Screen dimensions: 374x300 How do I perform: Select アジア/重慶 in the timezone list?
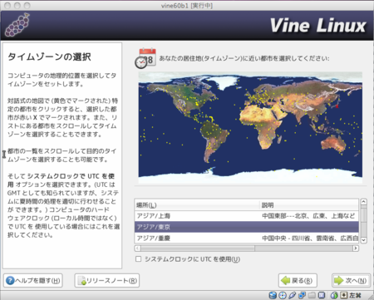click(x=247, y=238)
